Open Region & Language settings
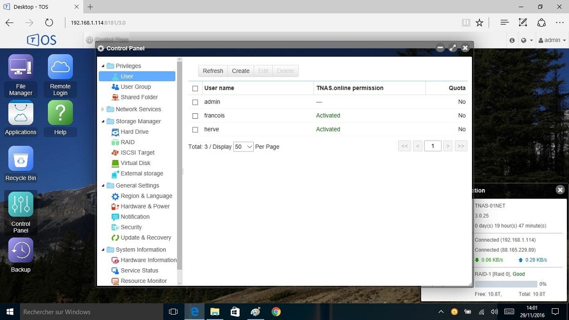Screen dimensions: 569x320 pos(146,196)
